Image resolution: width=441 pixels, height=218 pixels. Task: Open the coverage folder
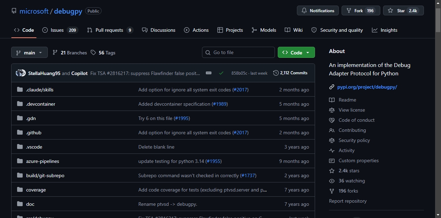36,190
